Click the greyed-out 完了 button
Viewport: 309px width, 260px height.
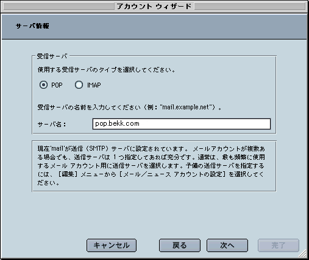[x=279, y=245]
